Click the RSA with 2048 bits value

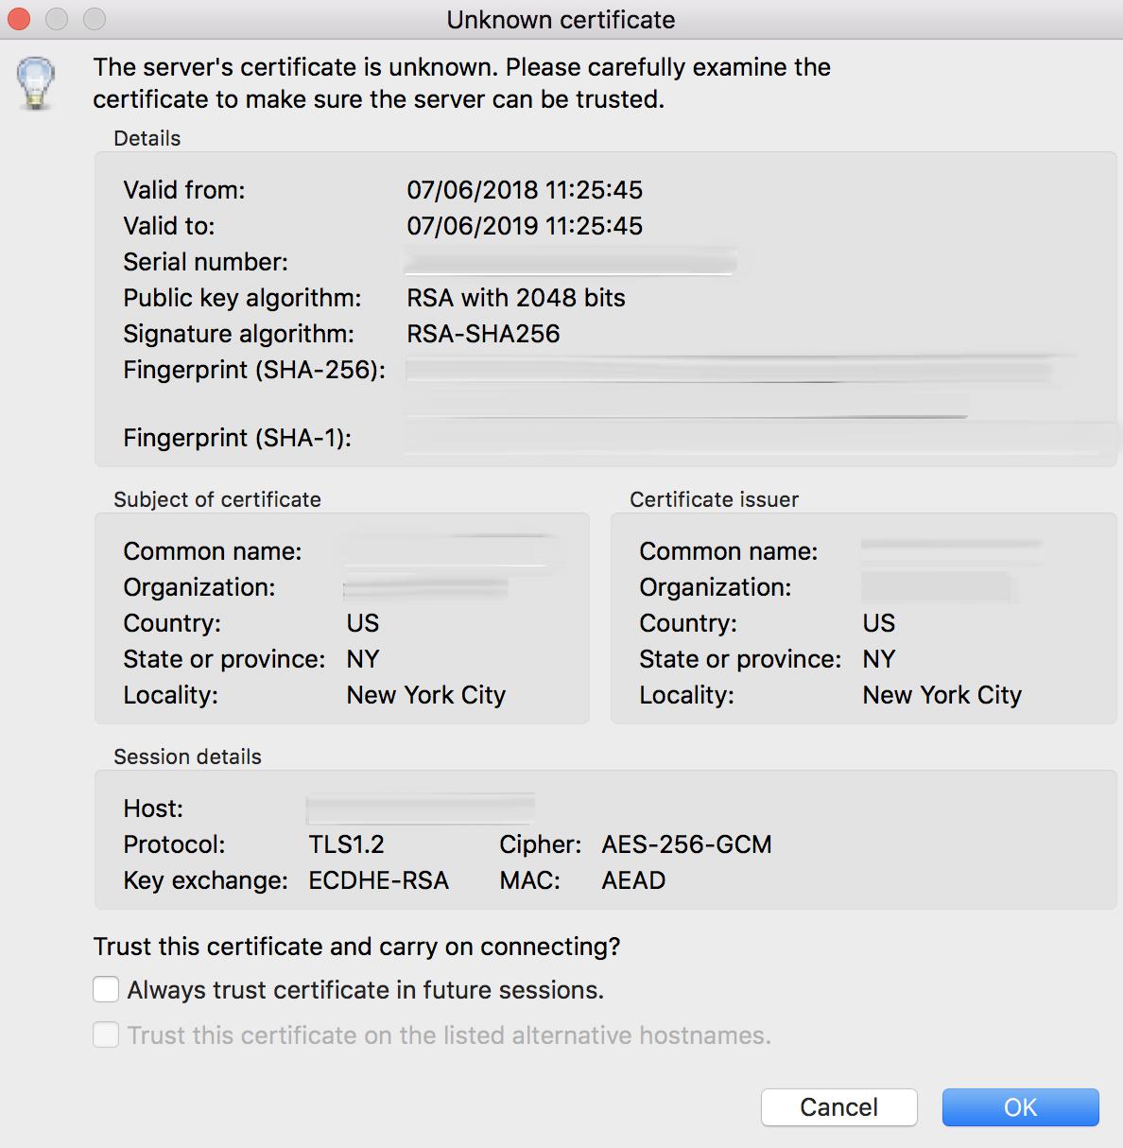coord(515,298)
